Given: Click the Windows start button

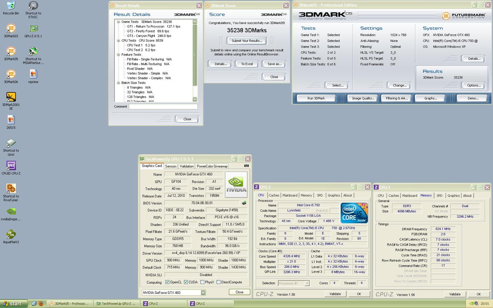Looking at the screenshot, I should coord(14,304).
